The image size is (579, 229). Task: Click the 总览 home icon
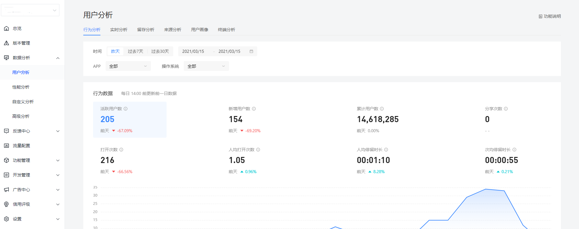click(x=6, y=28)
